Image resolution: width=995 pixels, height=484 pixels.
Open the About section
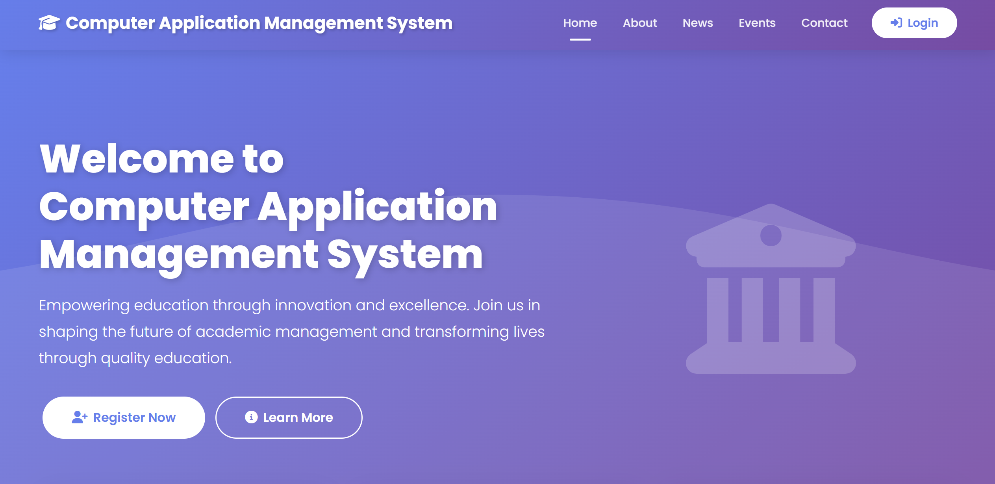tap(640, 23)
